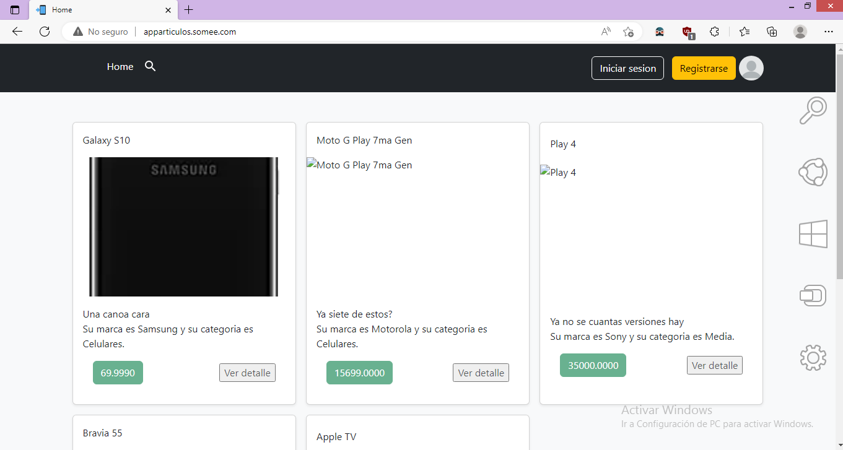Viewport: 843px width, 450px height.
Task: Close the Home browser tab
Action: (x=168, y=10)
